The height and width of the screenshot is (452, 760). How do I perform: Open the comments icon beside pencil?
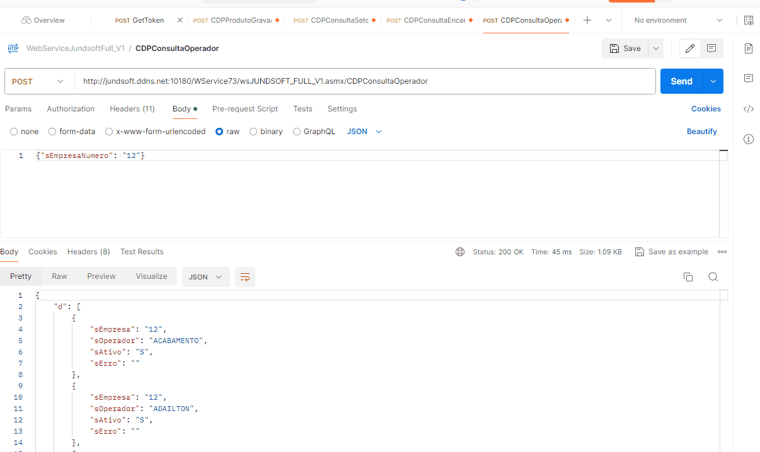pyautogui.click(x=711, y=48)
